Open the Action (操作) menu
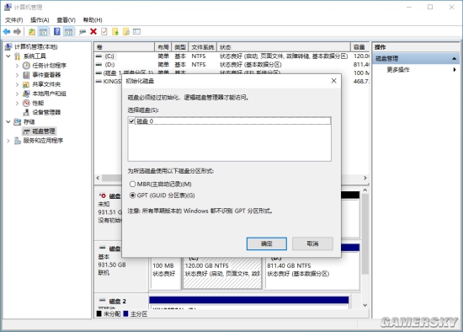This screenshot has width=463, height=332. tap(40, 20)
